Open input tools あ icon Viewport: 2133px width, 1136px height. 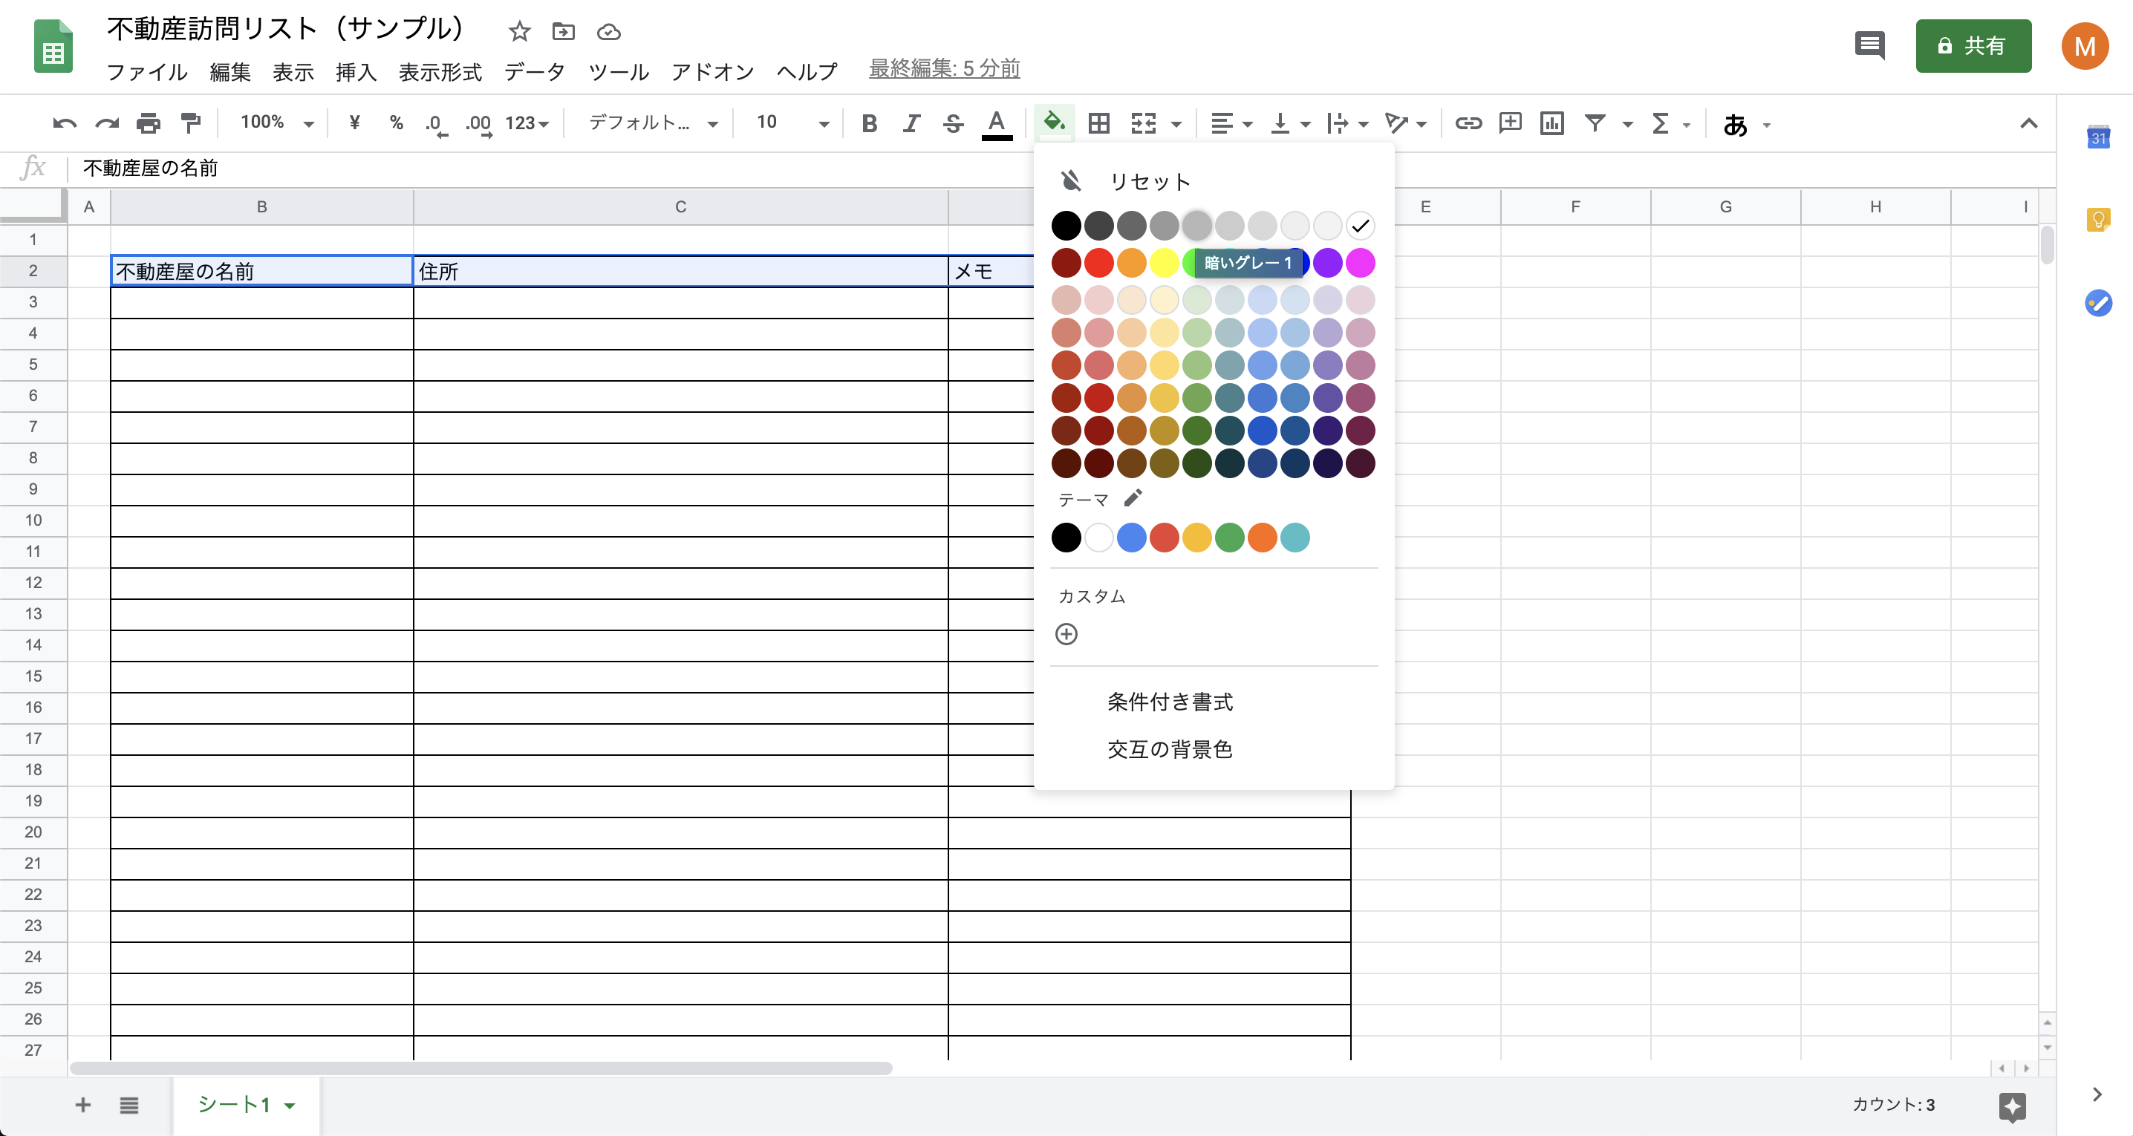coord(1735,124)
